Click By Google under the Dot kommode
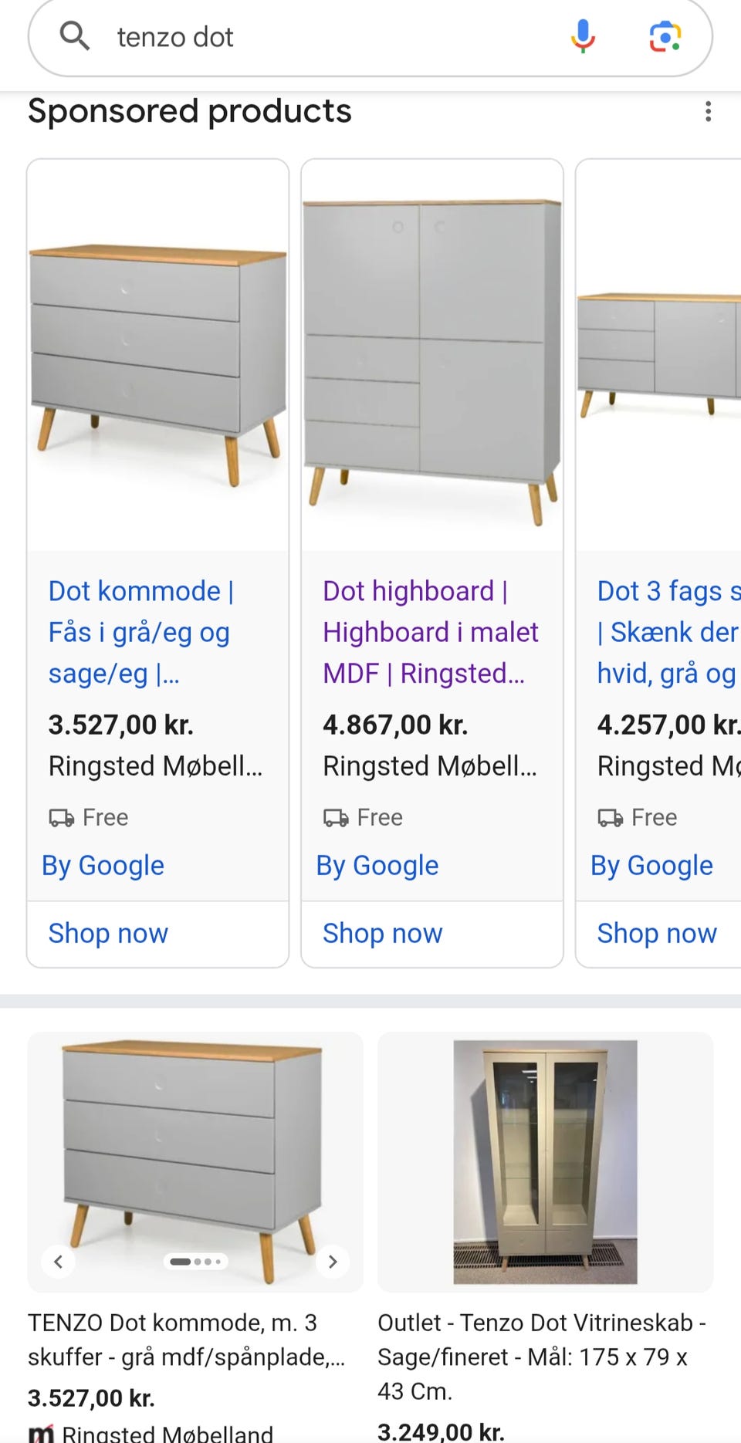Viewport: 741px width, 1443px height. [x=103, y=865]
